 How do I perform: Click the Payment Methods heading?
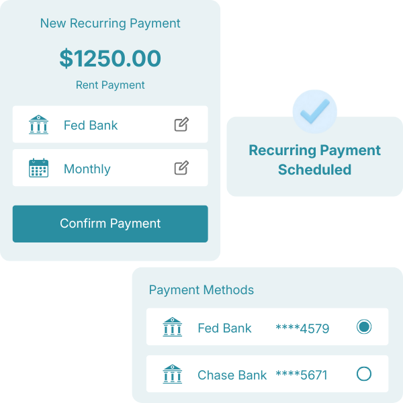pos(201,290)
